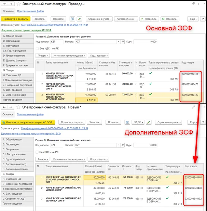Click product code 090111 in MONIKA row
Screen dimensions: 207x211
(139, 188)
